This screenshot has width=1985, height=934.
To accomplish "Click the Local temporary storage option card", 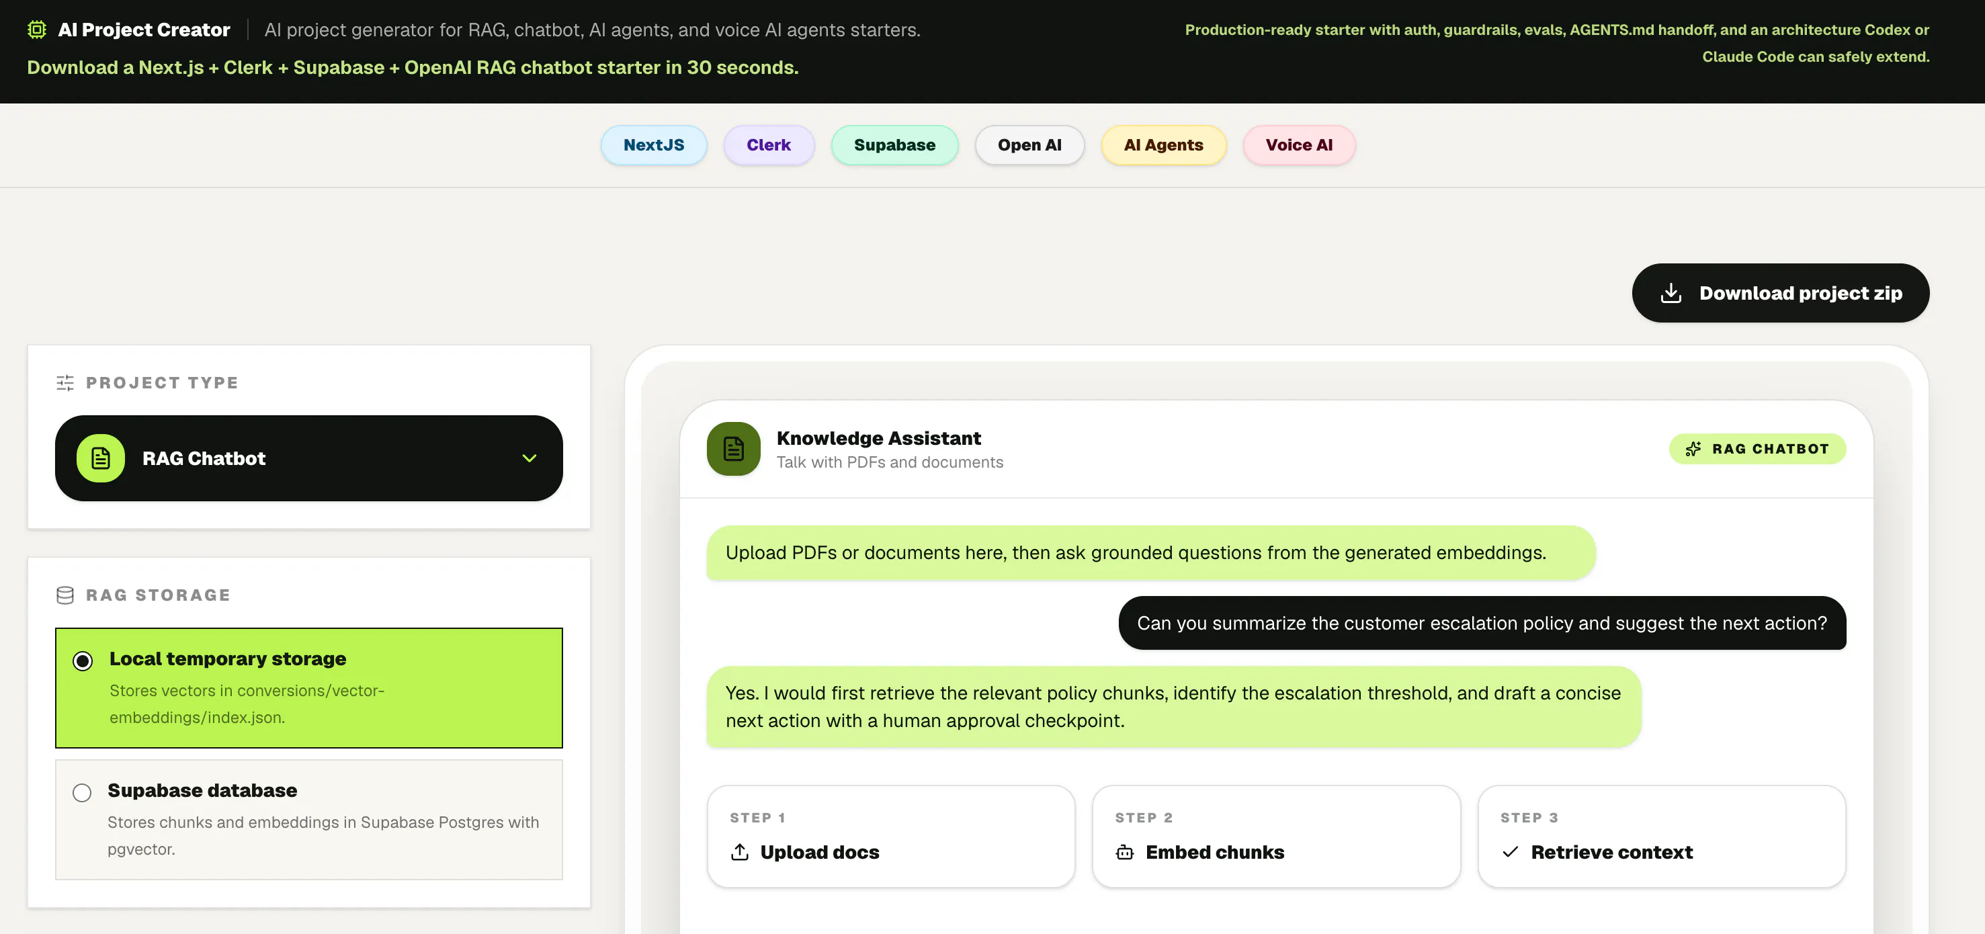I will [x=309, y=687].
